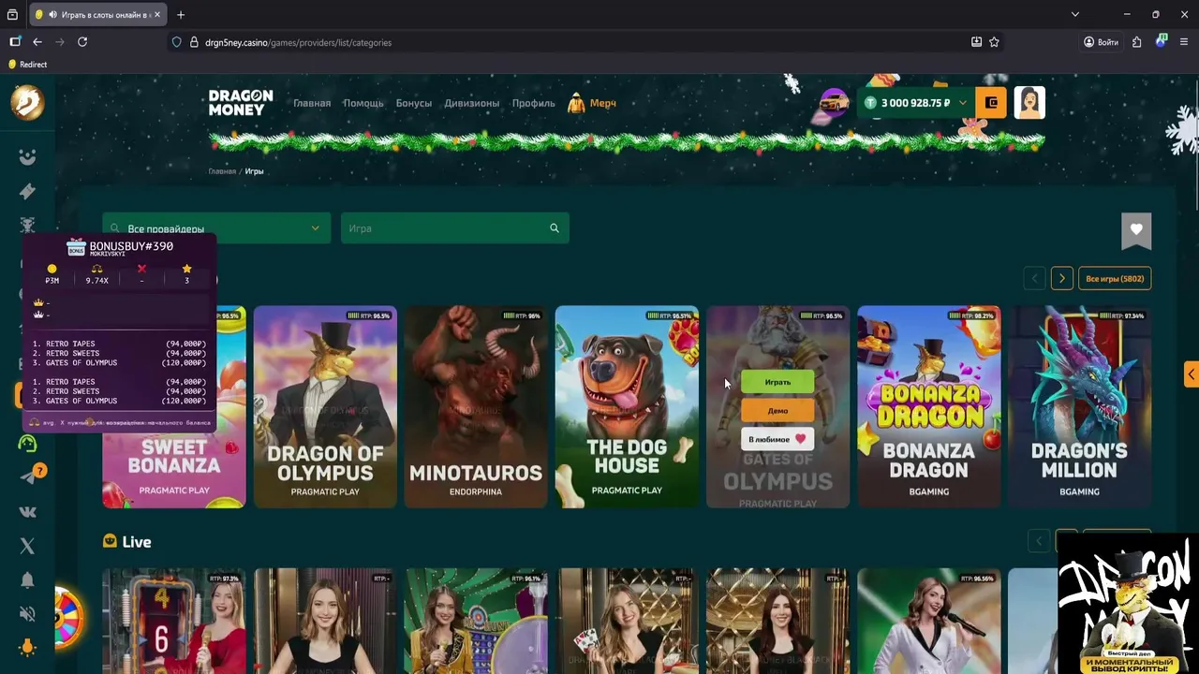Open the Minotauros game card
Image resolution: width=1199 pixels, height=674 pixels.
point(476,407)
